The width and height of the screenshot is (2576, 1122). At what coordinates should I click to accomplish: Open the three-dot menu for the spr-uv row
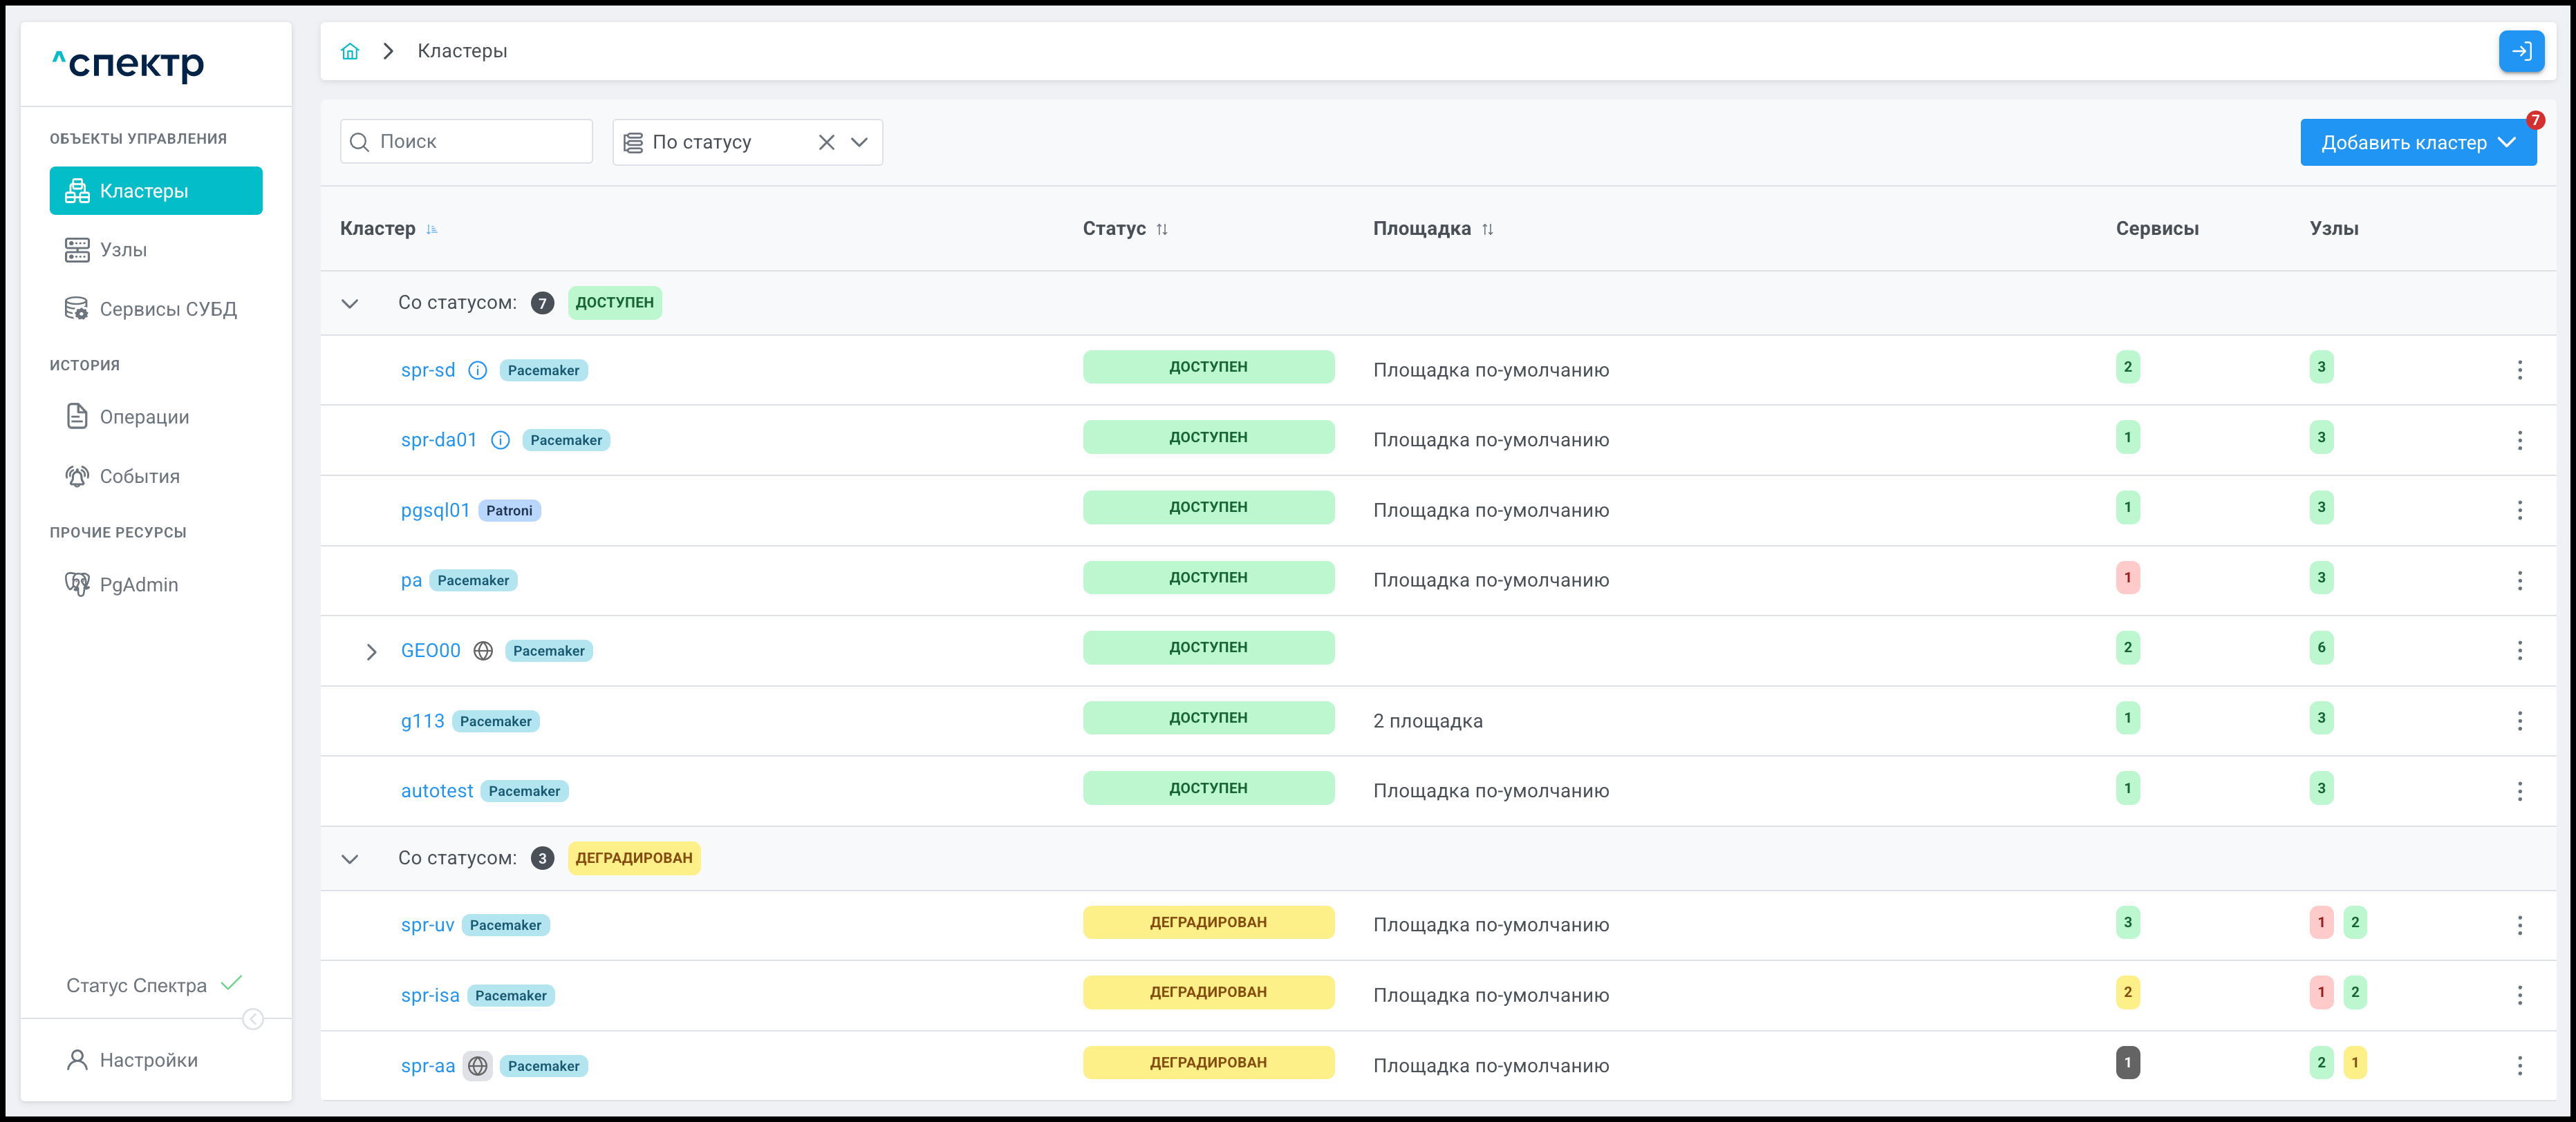click(2519, 925)
